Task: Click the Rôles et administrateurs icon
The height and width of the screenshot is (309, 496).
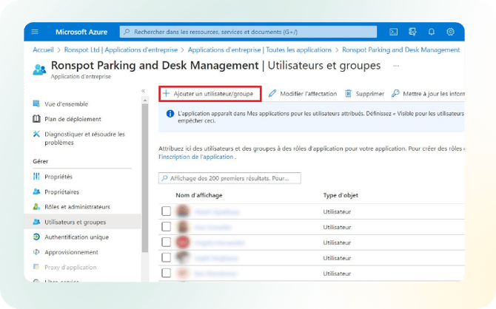Action: click(x=36, y=207)
